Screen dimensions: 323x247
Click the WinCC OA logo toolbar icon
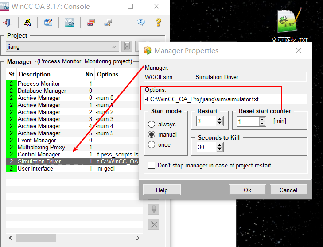(70, 22)
